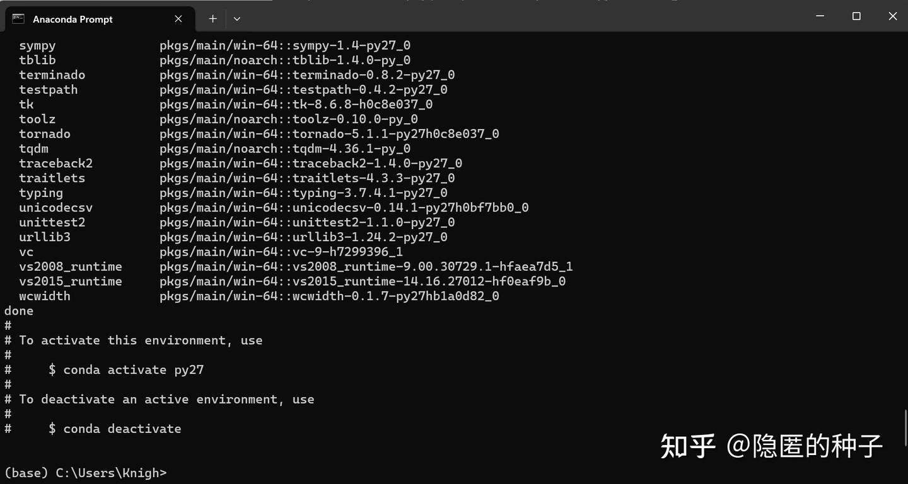Click the (base) command prompt line
The image size is (908, 484).
[85, 473]
